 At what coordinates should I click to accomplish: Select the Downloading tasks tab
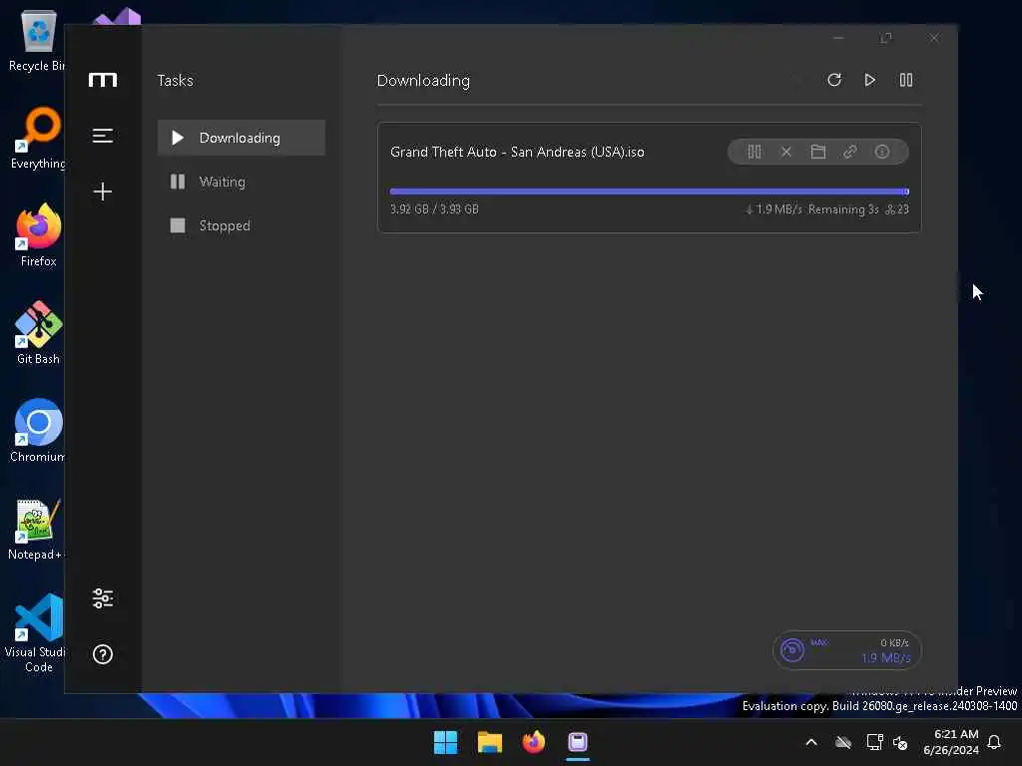242,138
